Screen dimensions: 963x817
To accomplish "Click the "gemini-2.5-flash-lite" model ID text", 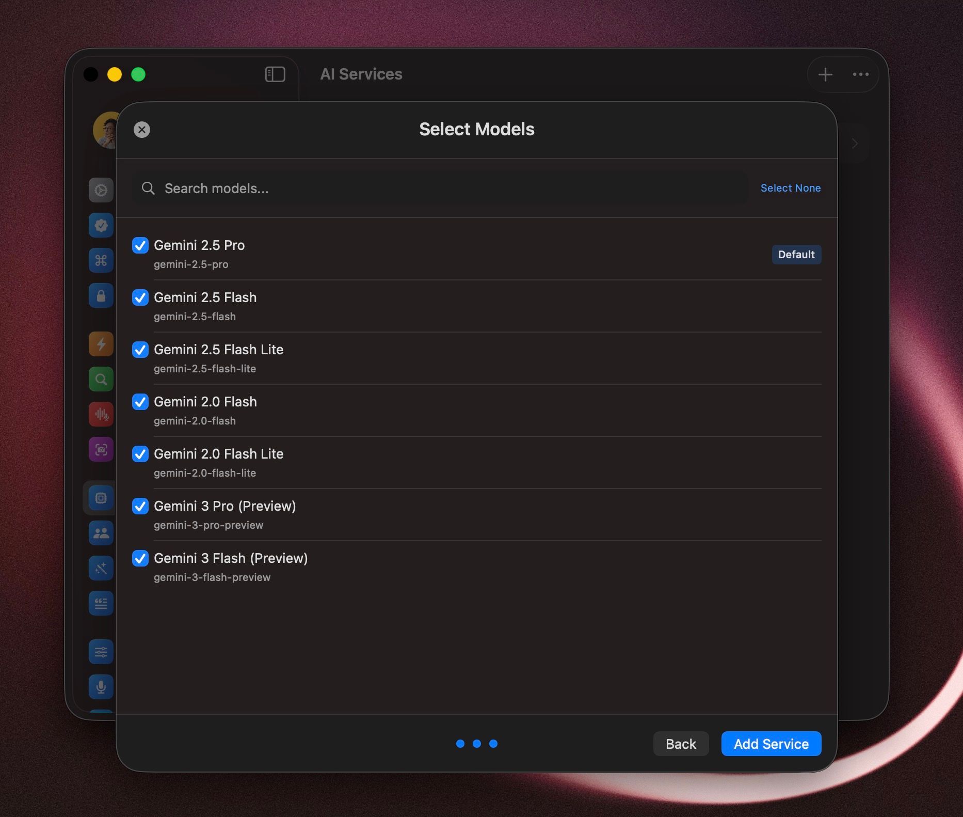I will 205,369.
